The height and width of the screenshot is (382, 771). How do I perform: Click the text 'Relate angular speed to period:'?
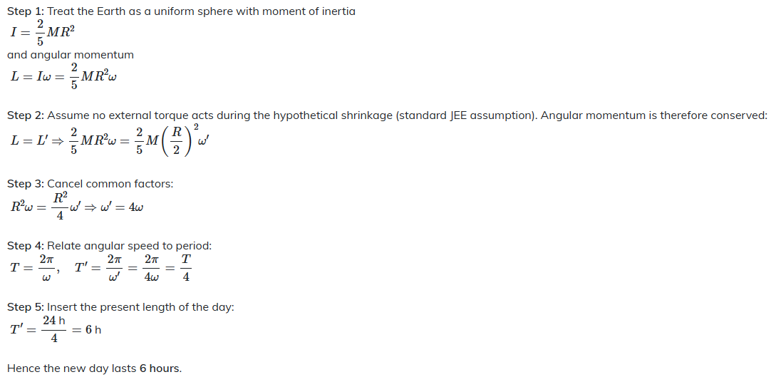coord(129,246)
